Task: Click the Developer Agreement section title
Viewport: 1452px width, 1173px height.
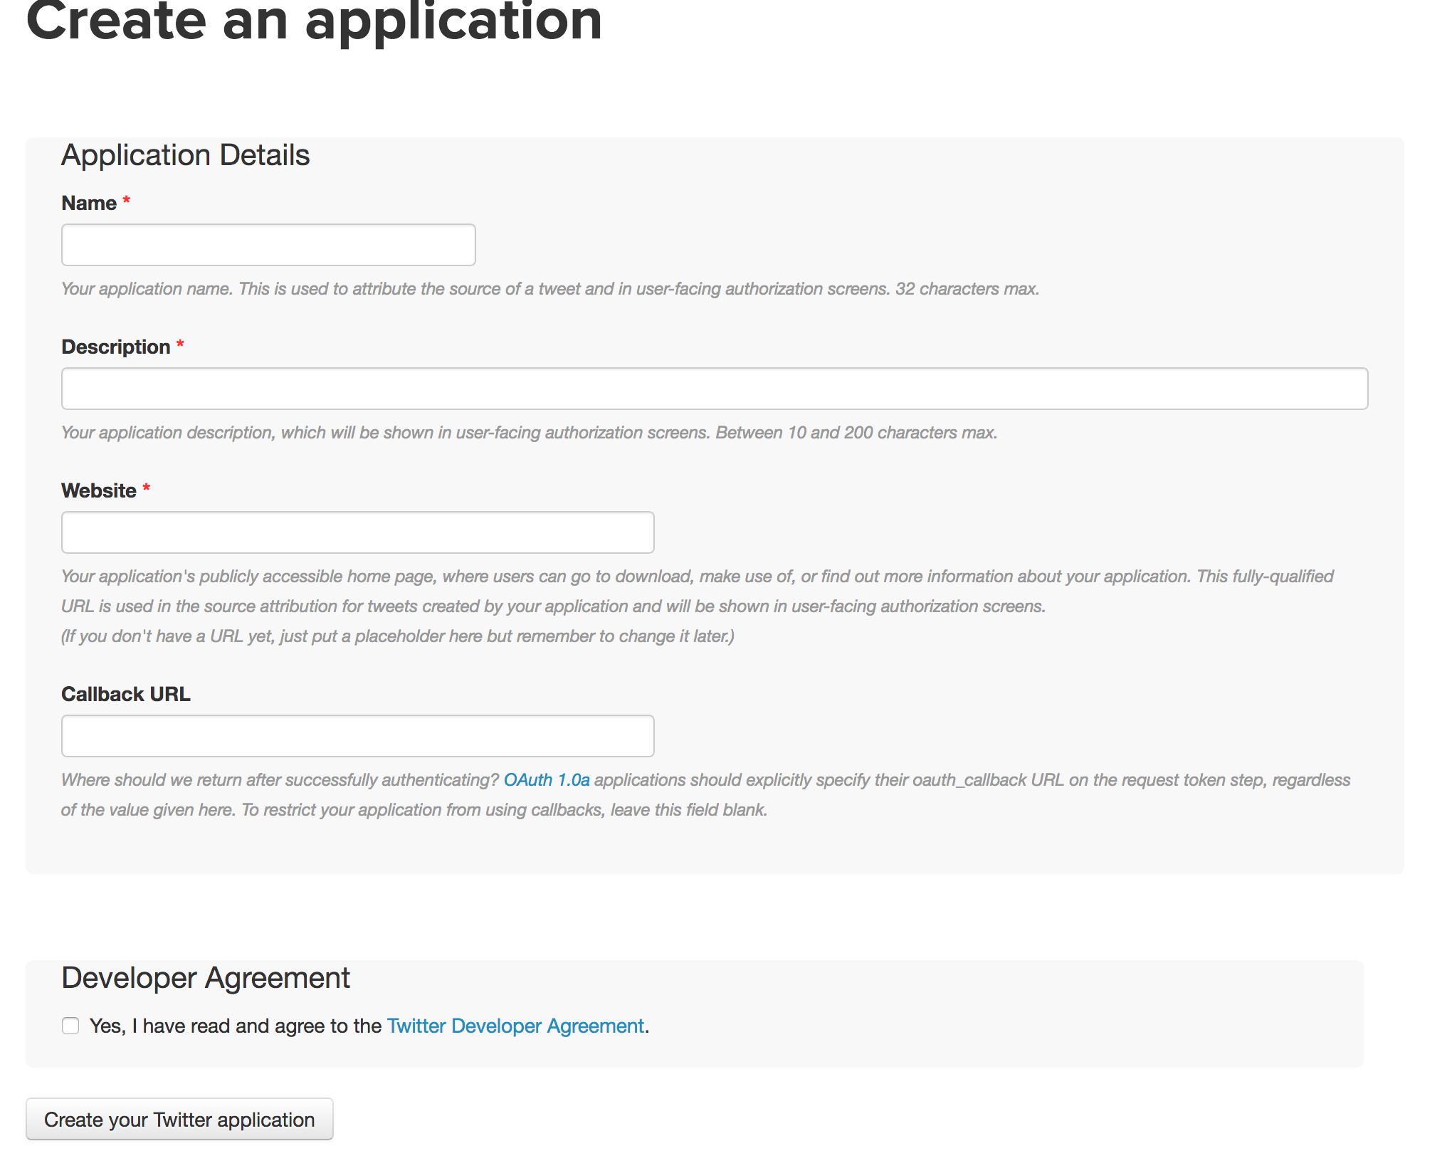Action: (x=206, y=977)
